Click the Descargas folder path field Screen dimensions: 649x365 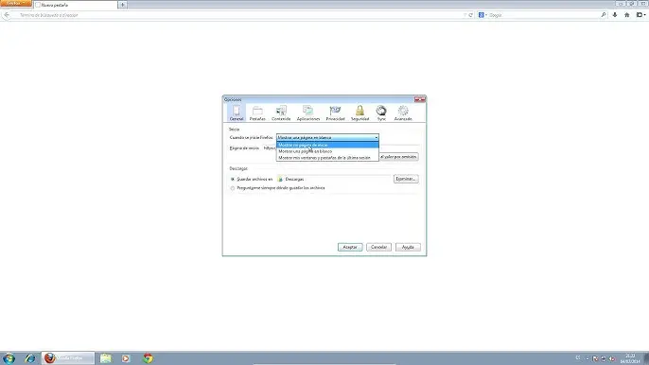[334, 179]
